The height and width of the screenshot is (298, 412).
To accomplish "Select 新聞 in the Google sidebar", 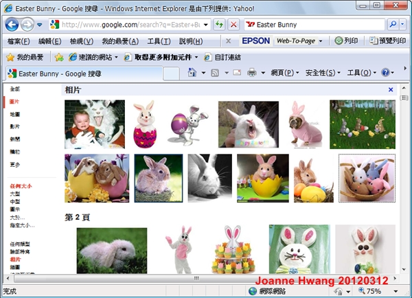I will point(14,139).
